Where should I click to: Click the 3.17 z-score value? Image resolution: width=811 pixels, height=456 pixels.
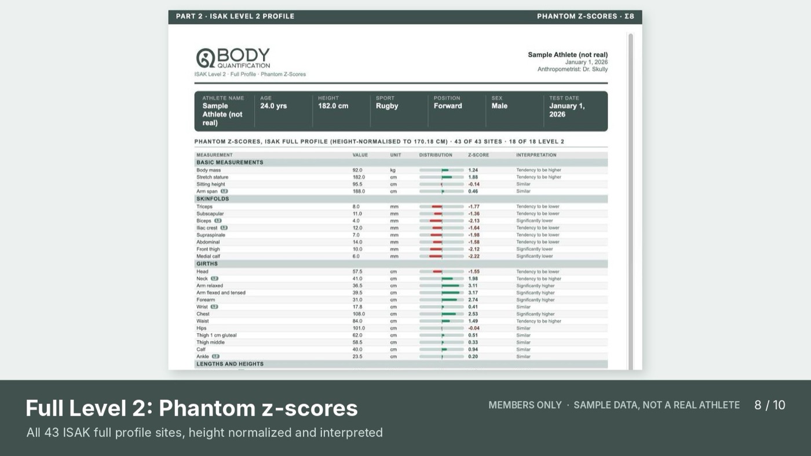click(473, 293)
